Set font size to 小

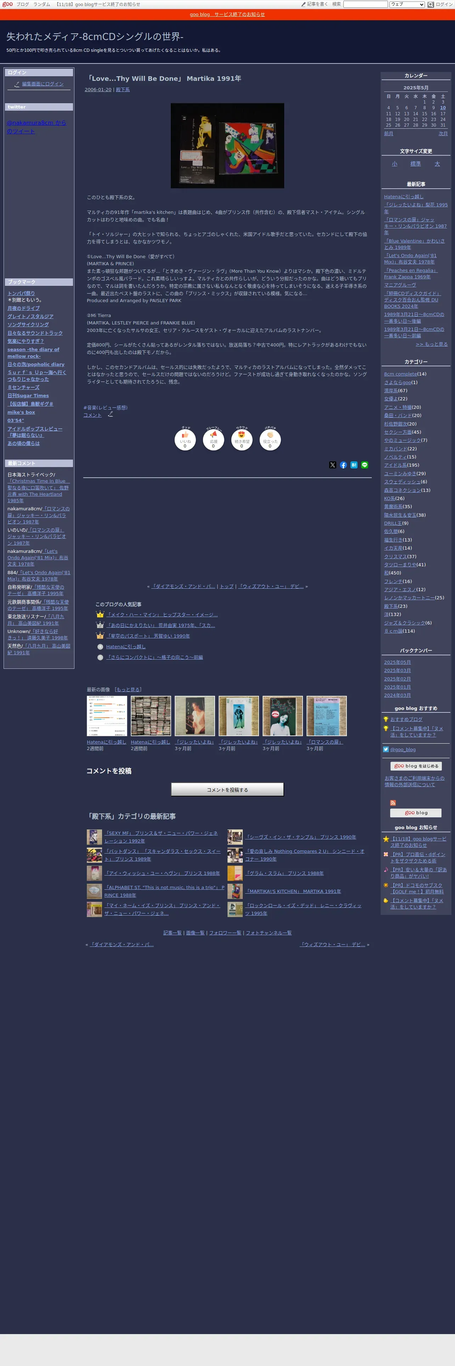point(394,164)
